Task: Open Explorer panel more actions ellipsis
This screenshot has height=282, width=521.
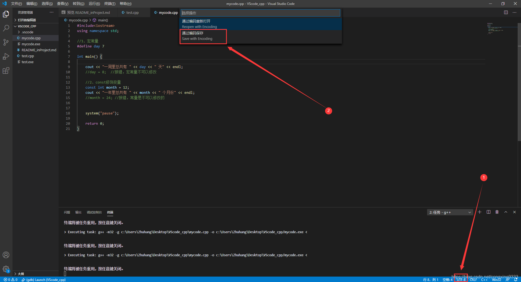Action: pos(52,12)
